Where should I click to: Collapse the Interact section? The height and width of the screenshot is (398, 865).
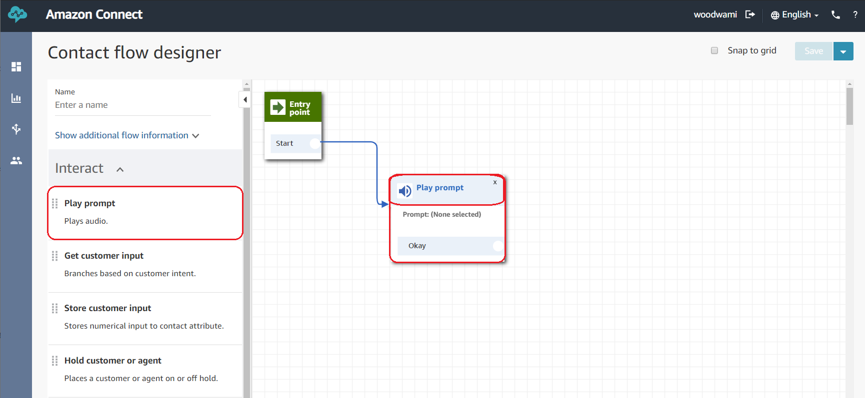[x=120, y=169]
